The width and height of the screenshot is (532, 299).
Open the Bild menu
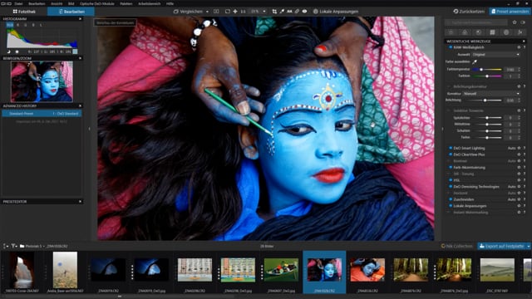71,3
